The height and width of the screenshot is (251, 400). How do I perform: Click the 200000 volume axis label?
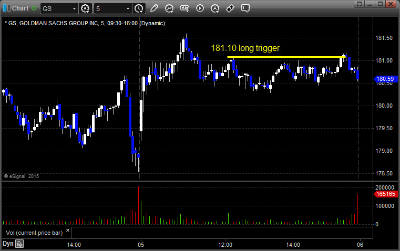tap(384, 187)
